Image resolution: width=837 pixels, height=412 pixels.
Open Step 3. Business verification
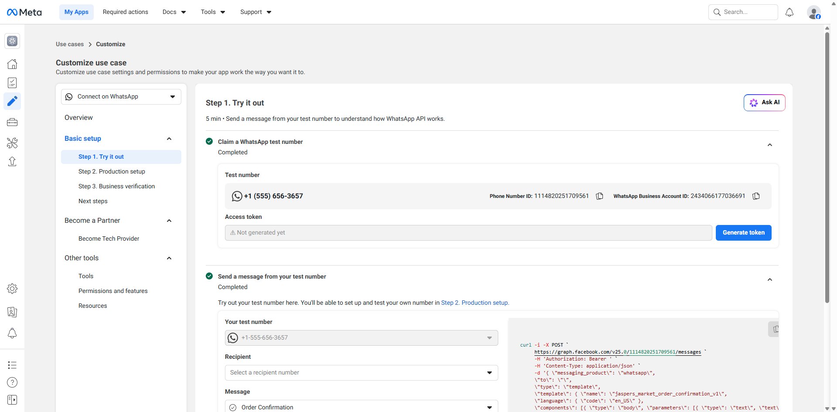[116, 187]
